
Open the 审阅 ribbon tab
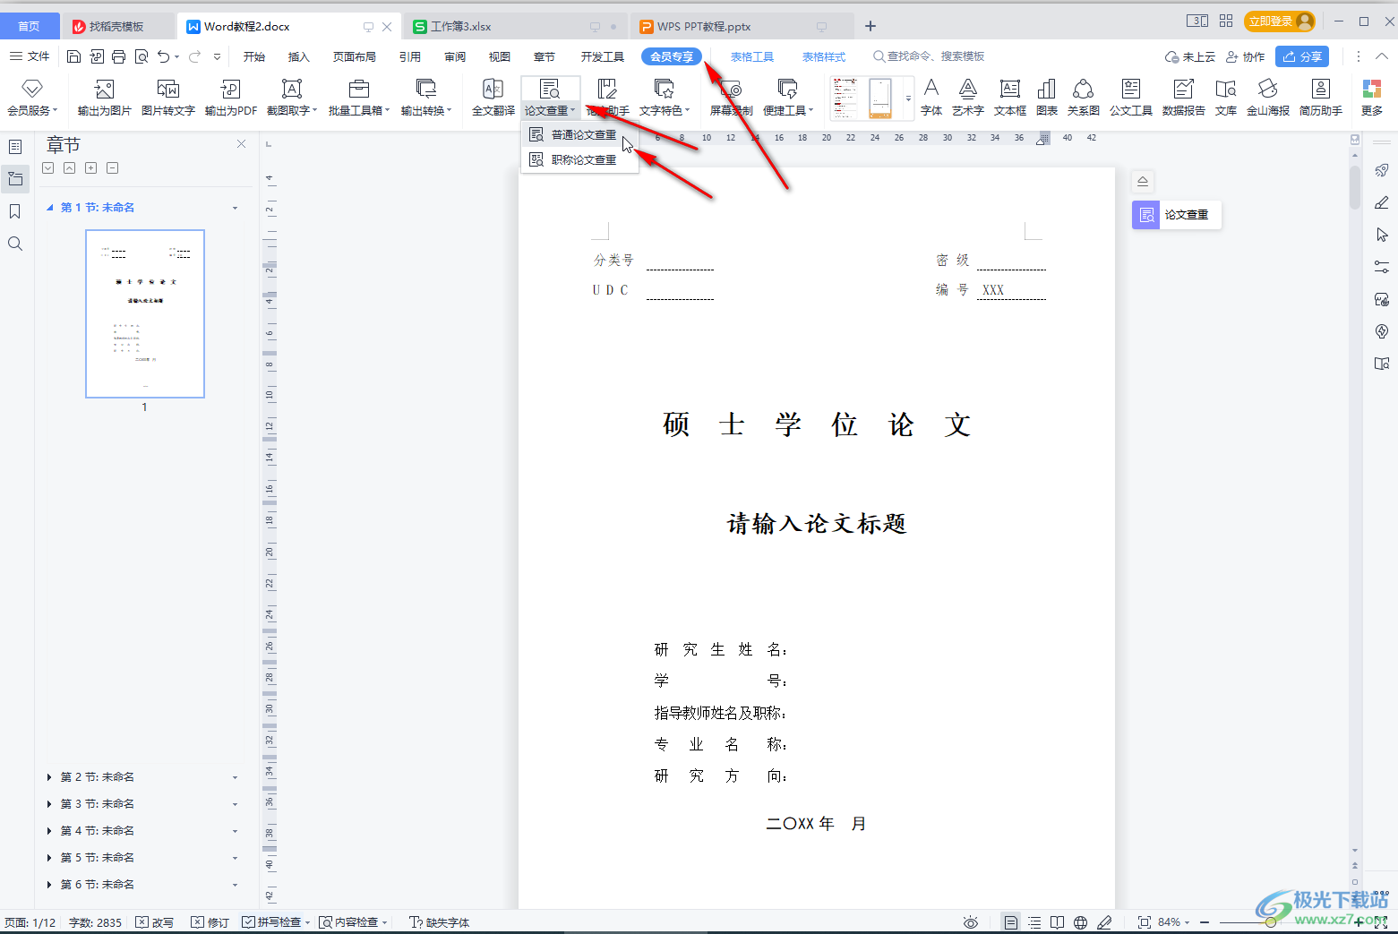(455, 57)
